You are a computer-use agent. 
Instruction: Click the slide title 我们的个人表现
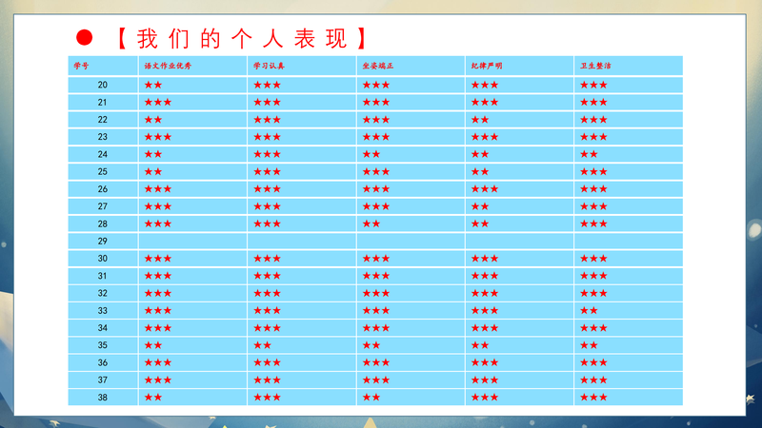(242, 38)
